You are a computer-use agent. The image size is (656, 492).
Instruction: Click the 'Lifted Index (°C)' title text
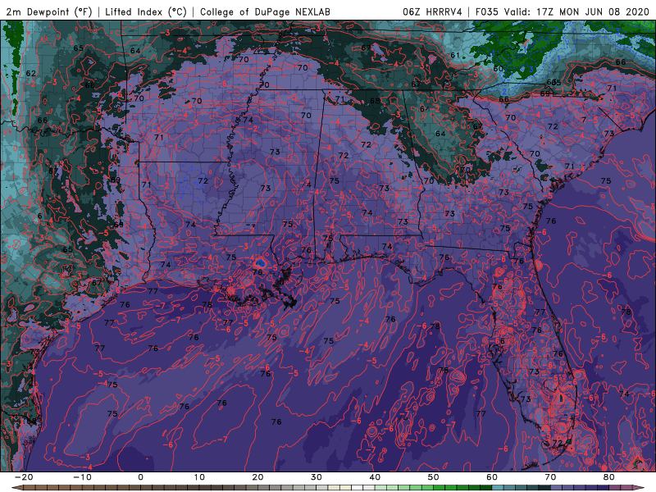[146, 11]
